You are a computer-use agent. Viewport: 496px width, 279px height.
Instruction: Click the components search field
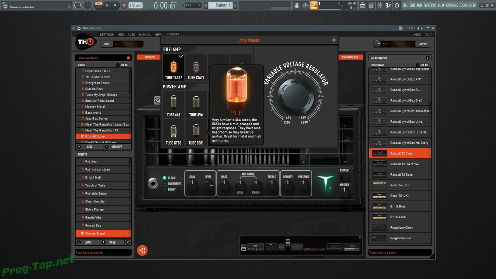[400, 252]
